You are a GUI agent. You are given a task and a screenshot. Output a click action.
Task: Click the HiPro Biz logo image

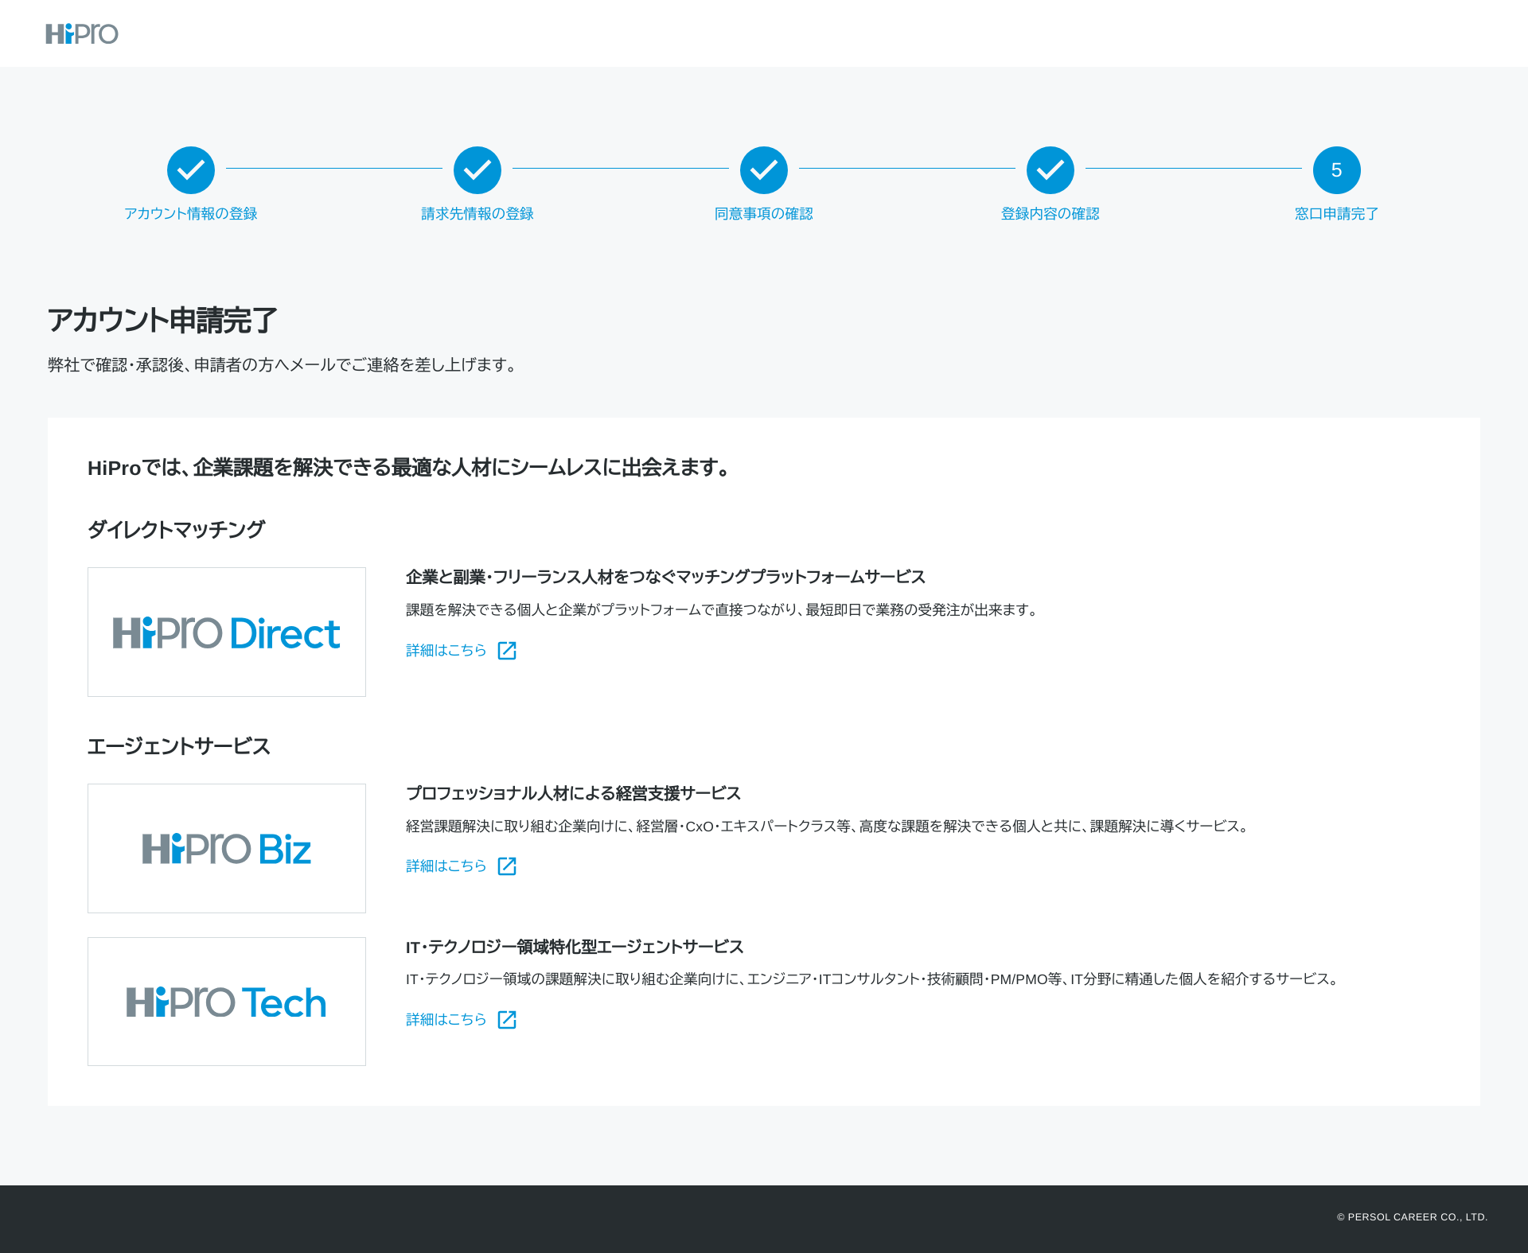[226, 847]
